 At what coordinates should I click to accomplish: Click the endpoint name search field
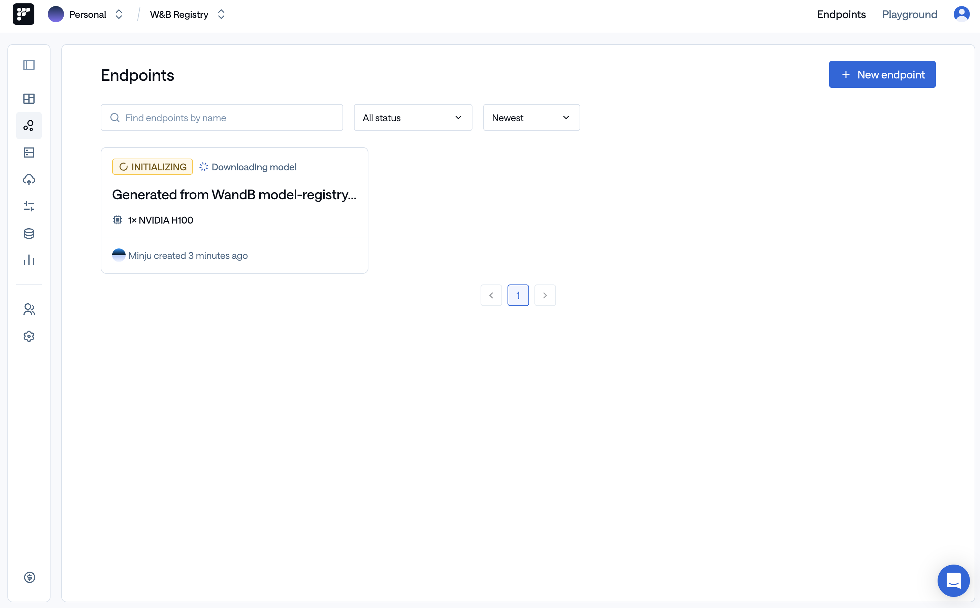pos(222,117)
